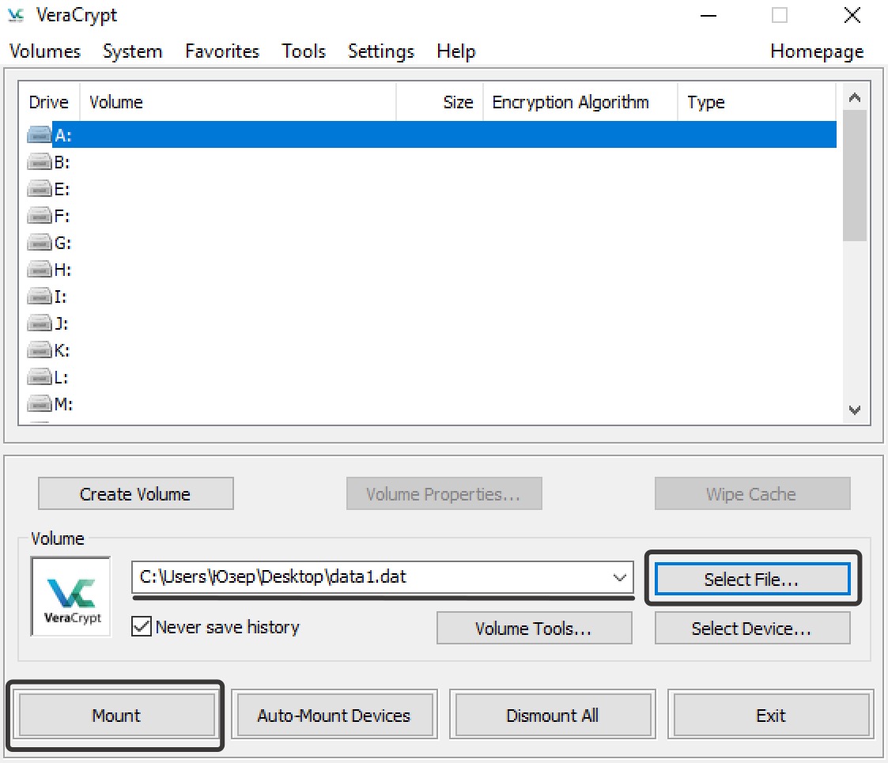Click the VeraCrypt title bar app icon

[16, 15]
